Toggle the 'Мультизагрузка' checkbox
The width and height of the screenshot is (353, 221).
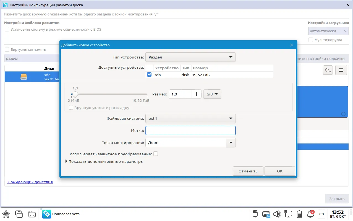click(x=311, y=40)
